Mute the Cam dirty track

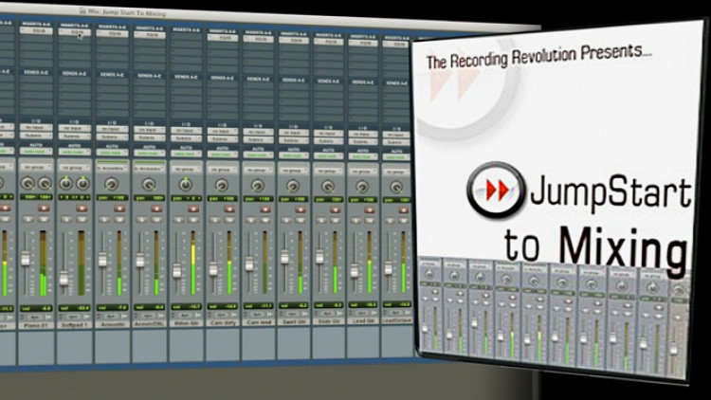pyautogui.click(x=229, y=221)
